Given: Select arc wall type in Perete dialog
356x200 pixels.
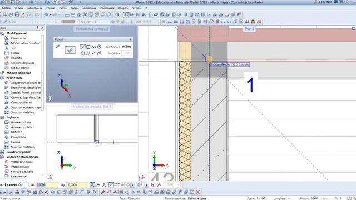Looking at the screenshot, I should pos(93,47).
